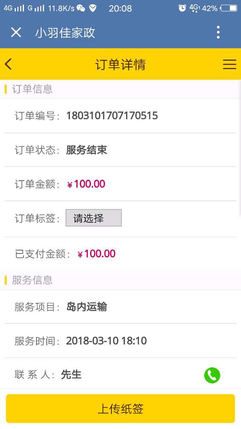Expand the 订单标签 请选择 dropdown
The height and width of the screenshot is (429, 241).
coord(93,218)
